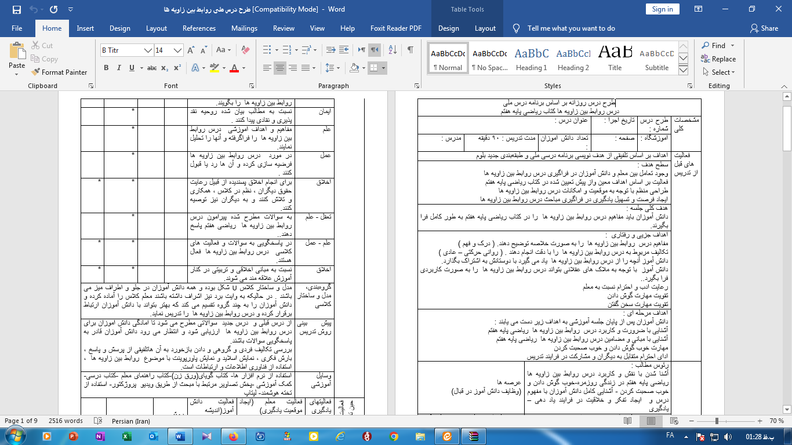The image size is (792, 445).
Task: Toggle right-to-left text direction
Action: coord(375,50)
